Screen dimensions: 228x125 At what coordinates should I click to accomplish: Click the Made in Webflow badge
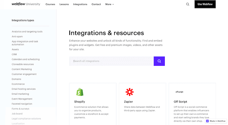(x=216, y=121)
